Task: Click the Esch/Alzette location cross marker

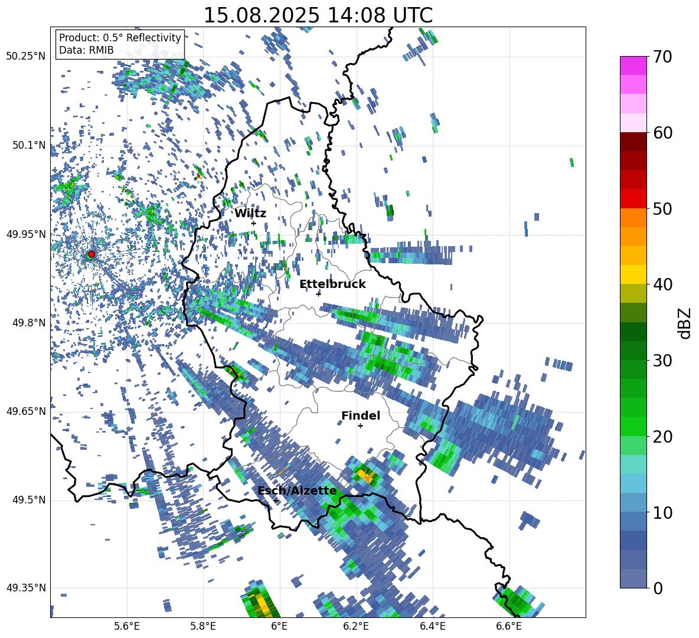Action: click(x=276, y=500)
